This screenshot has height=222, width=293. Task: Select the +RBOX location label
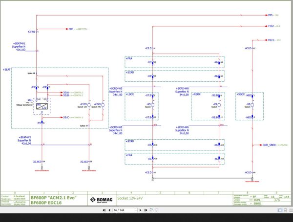pyautogui.click(x=196, y=94)
